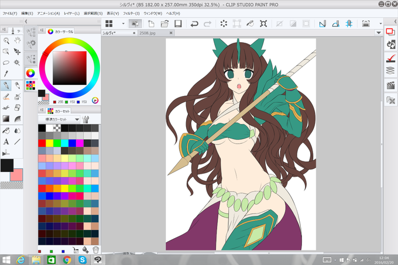Viewport: 398px width, 265px height.
Task: Click the CLIP STUDIO grid launcher icon
Action: [x=109, y=23]
